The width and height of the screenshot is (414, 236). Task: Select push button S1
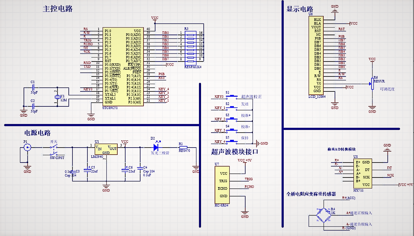[x=232, y=96]
